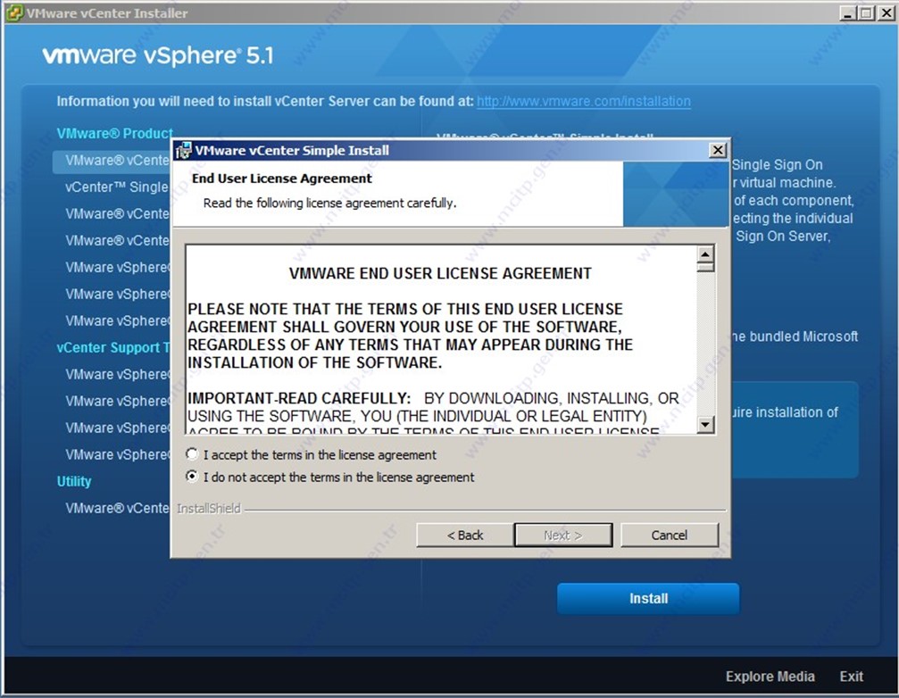Image resolution: width=899 pixels, height=698 pixels.
Task: Select 'vCenter™ Single' item in product list
Action: click(x=117, y=187)
